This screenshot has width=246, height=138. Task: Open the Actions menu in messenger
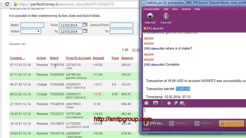(186, 9)
